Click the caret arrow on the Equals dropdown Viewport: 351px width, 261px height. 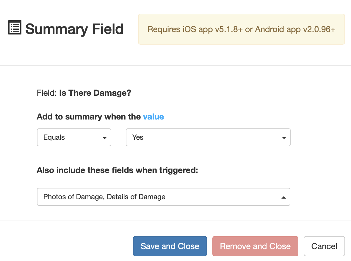point(104,138)
